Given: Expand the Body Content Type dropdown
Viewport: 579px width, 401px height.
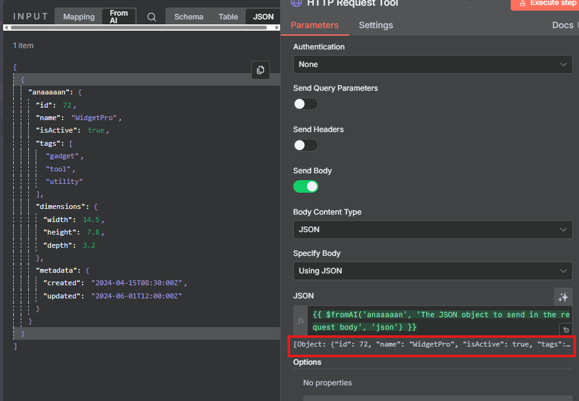Looking at the screenshot, I should coord(432,230).
